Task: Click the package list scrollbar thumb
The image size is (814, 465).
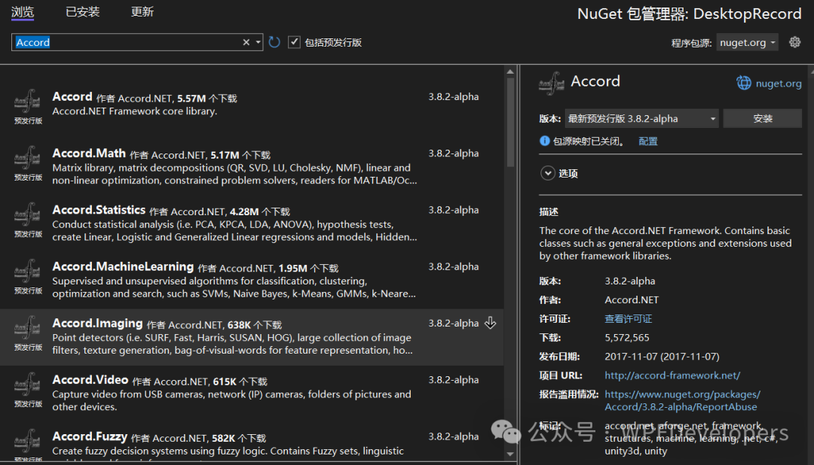Action: [x=510, y=122]
